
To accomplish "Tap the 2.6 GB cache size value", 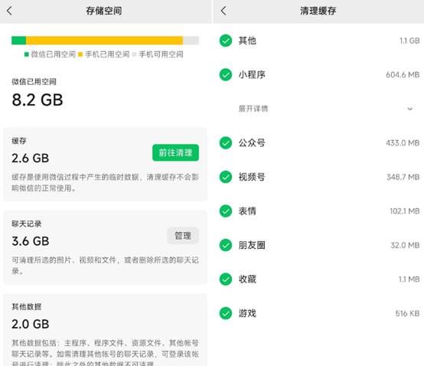I will [x=31, y=158].
